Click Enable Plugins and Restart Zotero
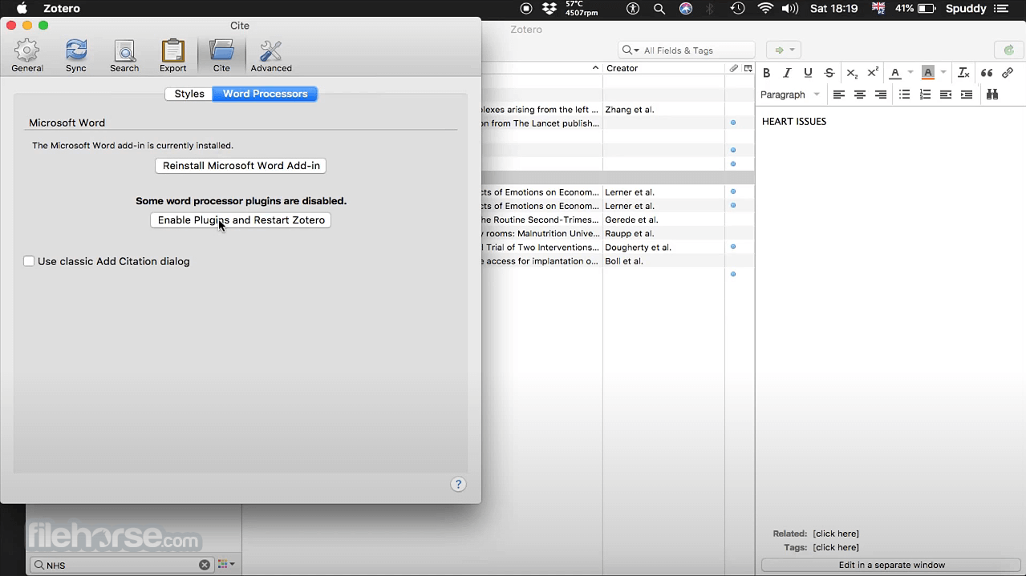 pos(241,220)
